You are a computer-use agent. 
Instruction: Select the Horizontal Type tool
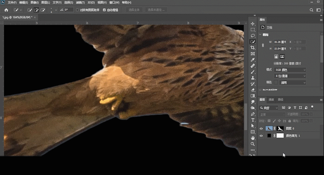click(253, 120)
